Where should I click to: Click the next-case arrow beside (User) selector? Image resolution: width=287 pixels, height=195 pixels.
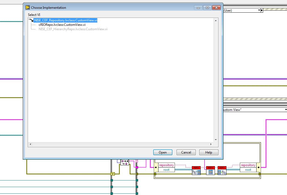click(262, 10)
